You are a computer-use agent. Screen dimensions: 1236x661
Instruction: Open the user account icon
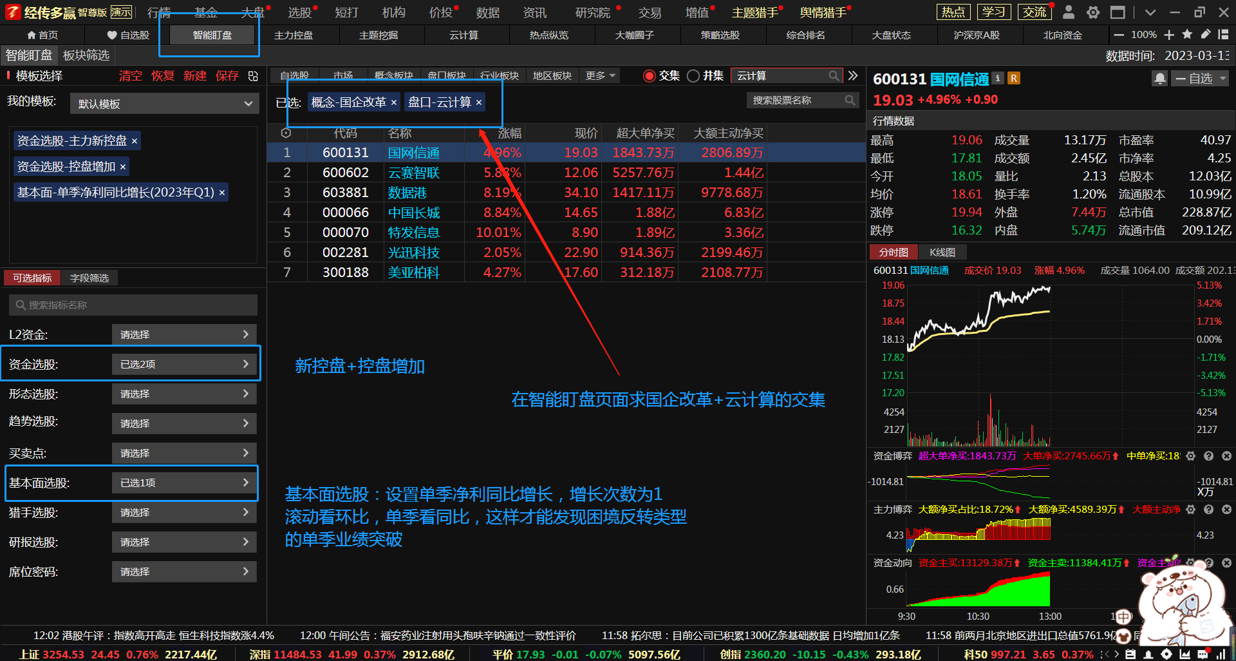click(1069, 12)
